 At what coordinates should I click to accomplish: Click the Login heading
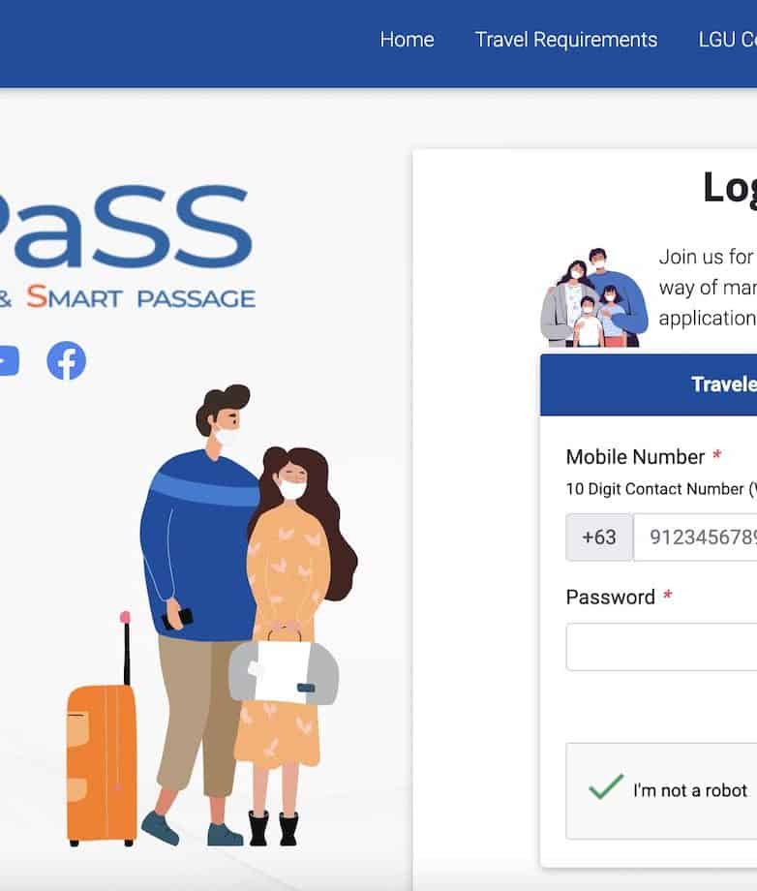[x=730, y=189]
